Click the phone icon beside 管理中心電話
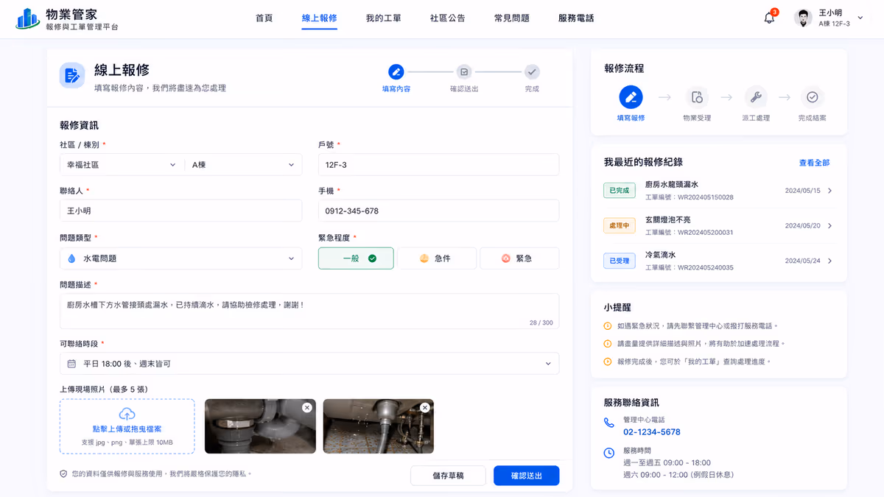Image resolution: width=884 pixels, height=497 pixels. point(608,423)
